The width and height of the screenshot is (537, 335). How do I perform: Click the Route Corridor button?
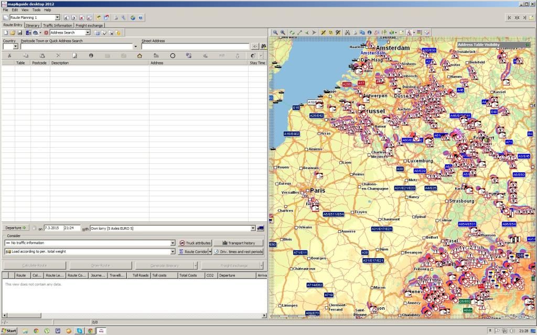[x=193, y=252]
